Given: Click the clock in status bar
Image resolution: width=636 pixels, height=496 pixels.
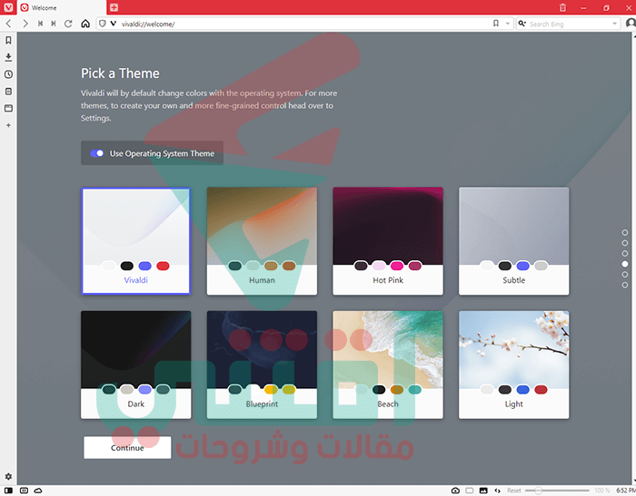Looking at the screenshot, I should coord(626,491).
